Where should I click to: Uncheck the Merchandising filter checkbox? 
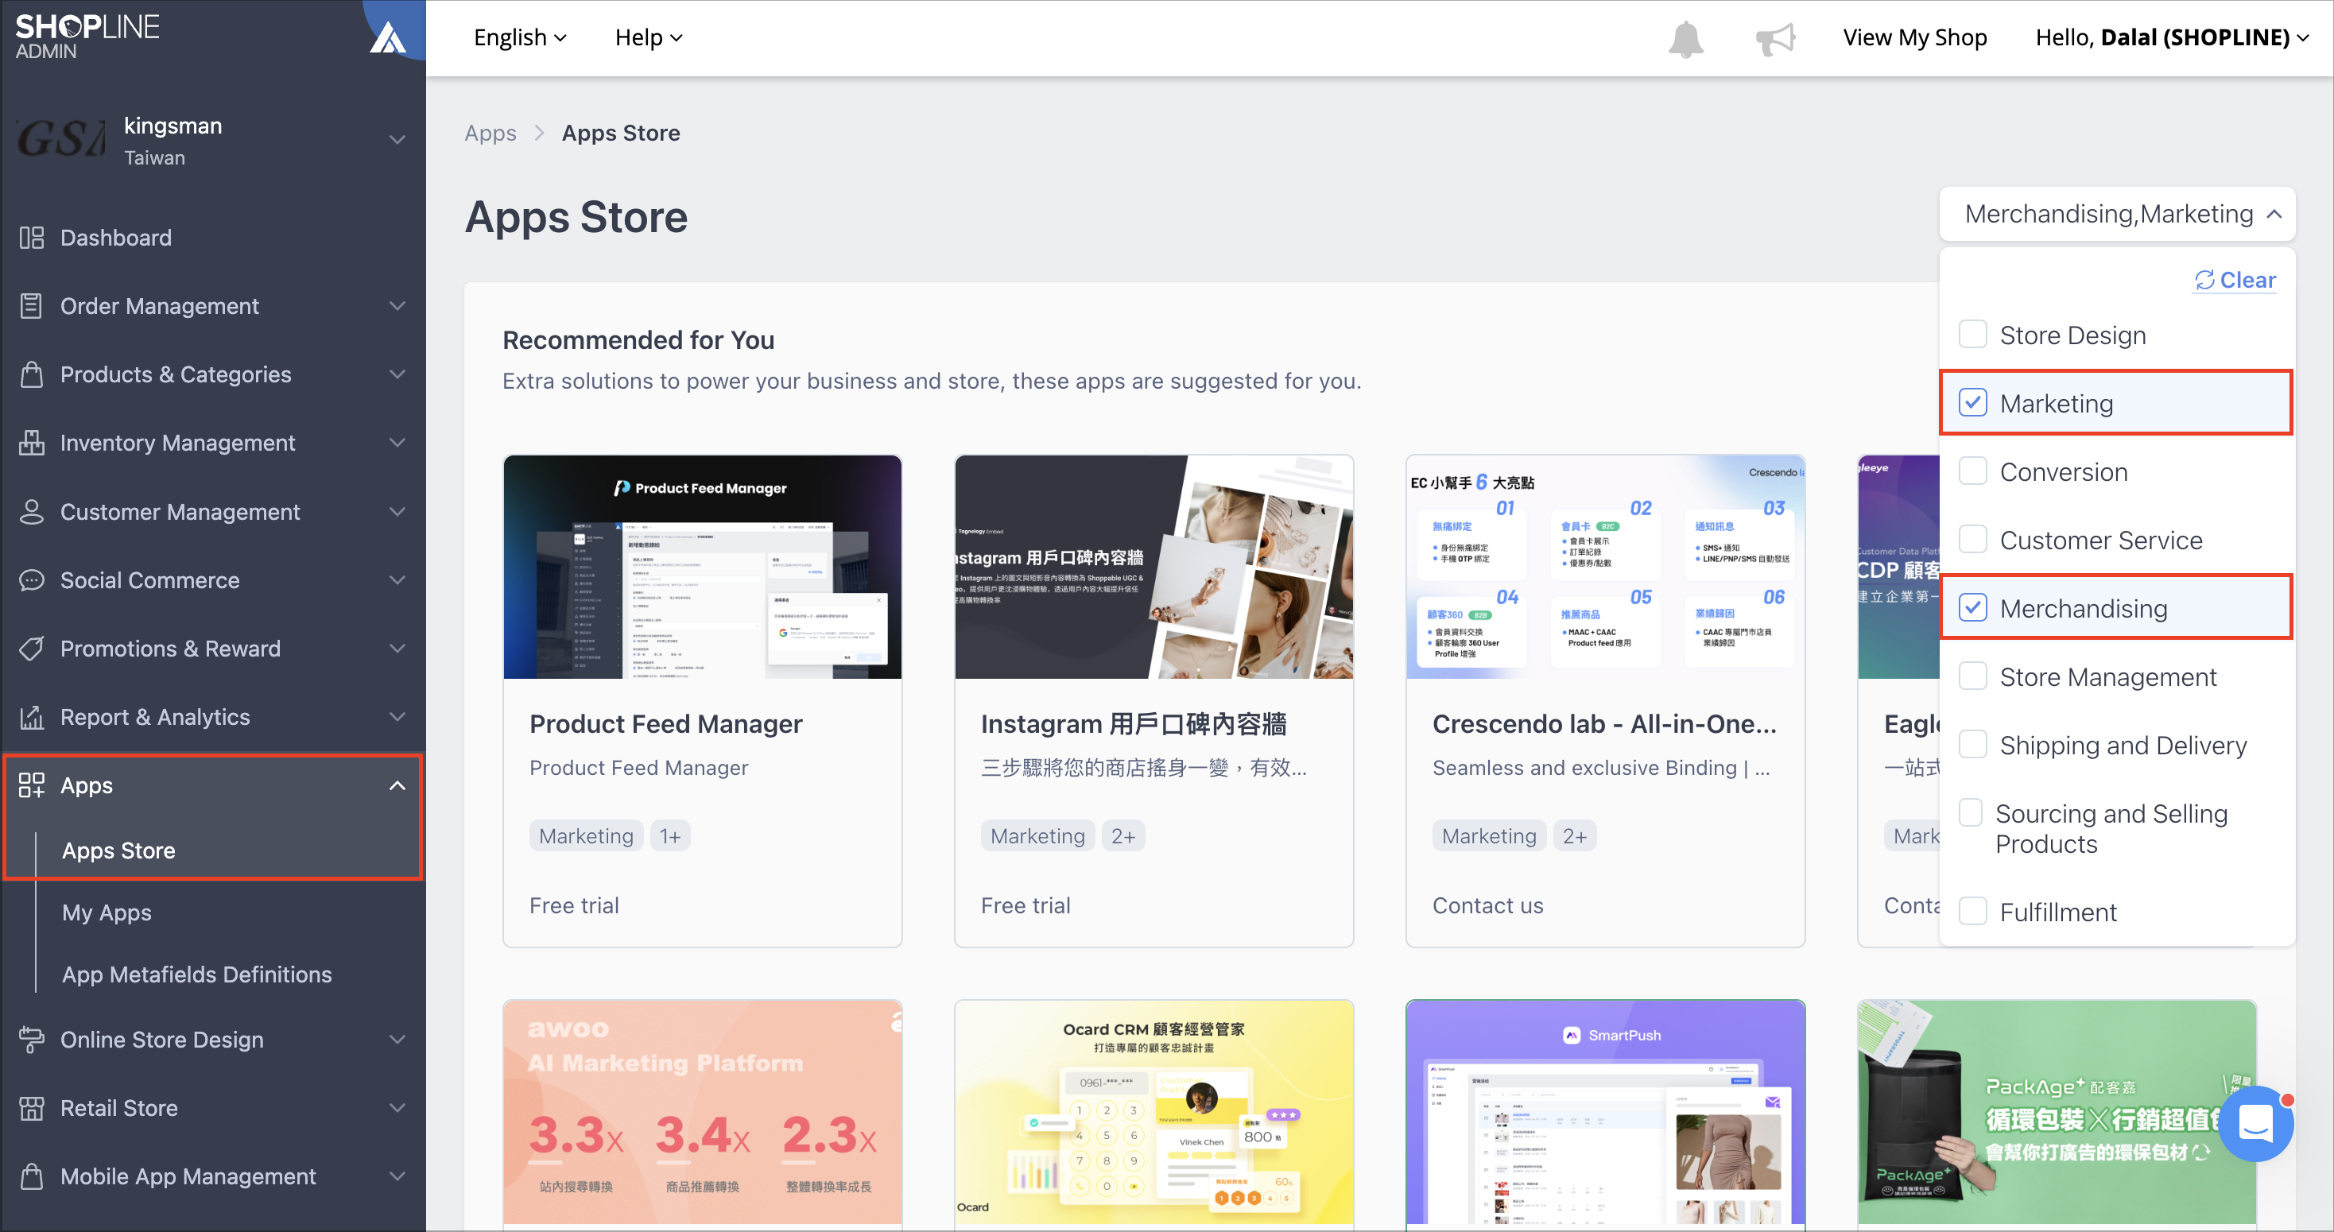1972,608
